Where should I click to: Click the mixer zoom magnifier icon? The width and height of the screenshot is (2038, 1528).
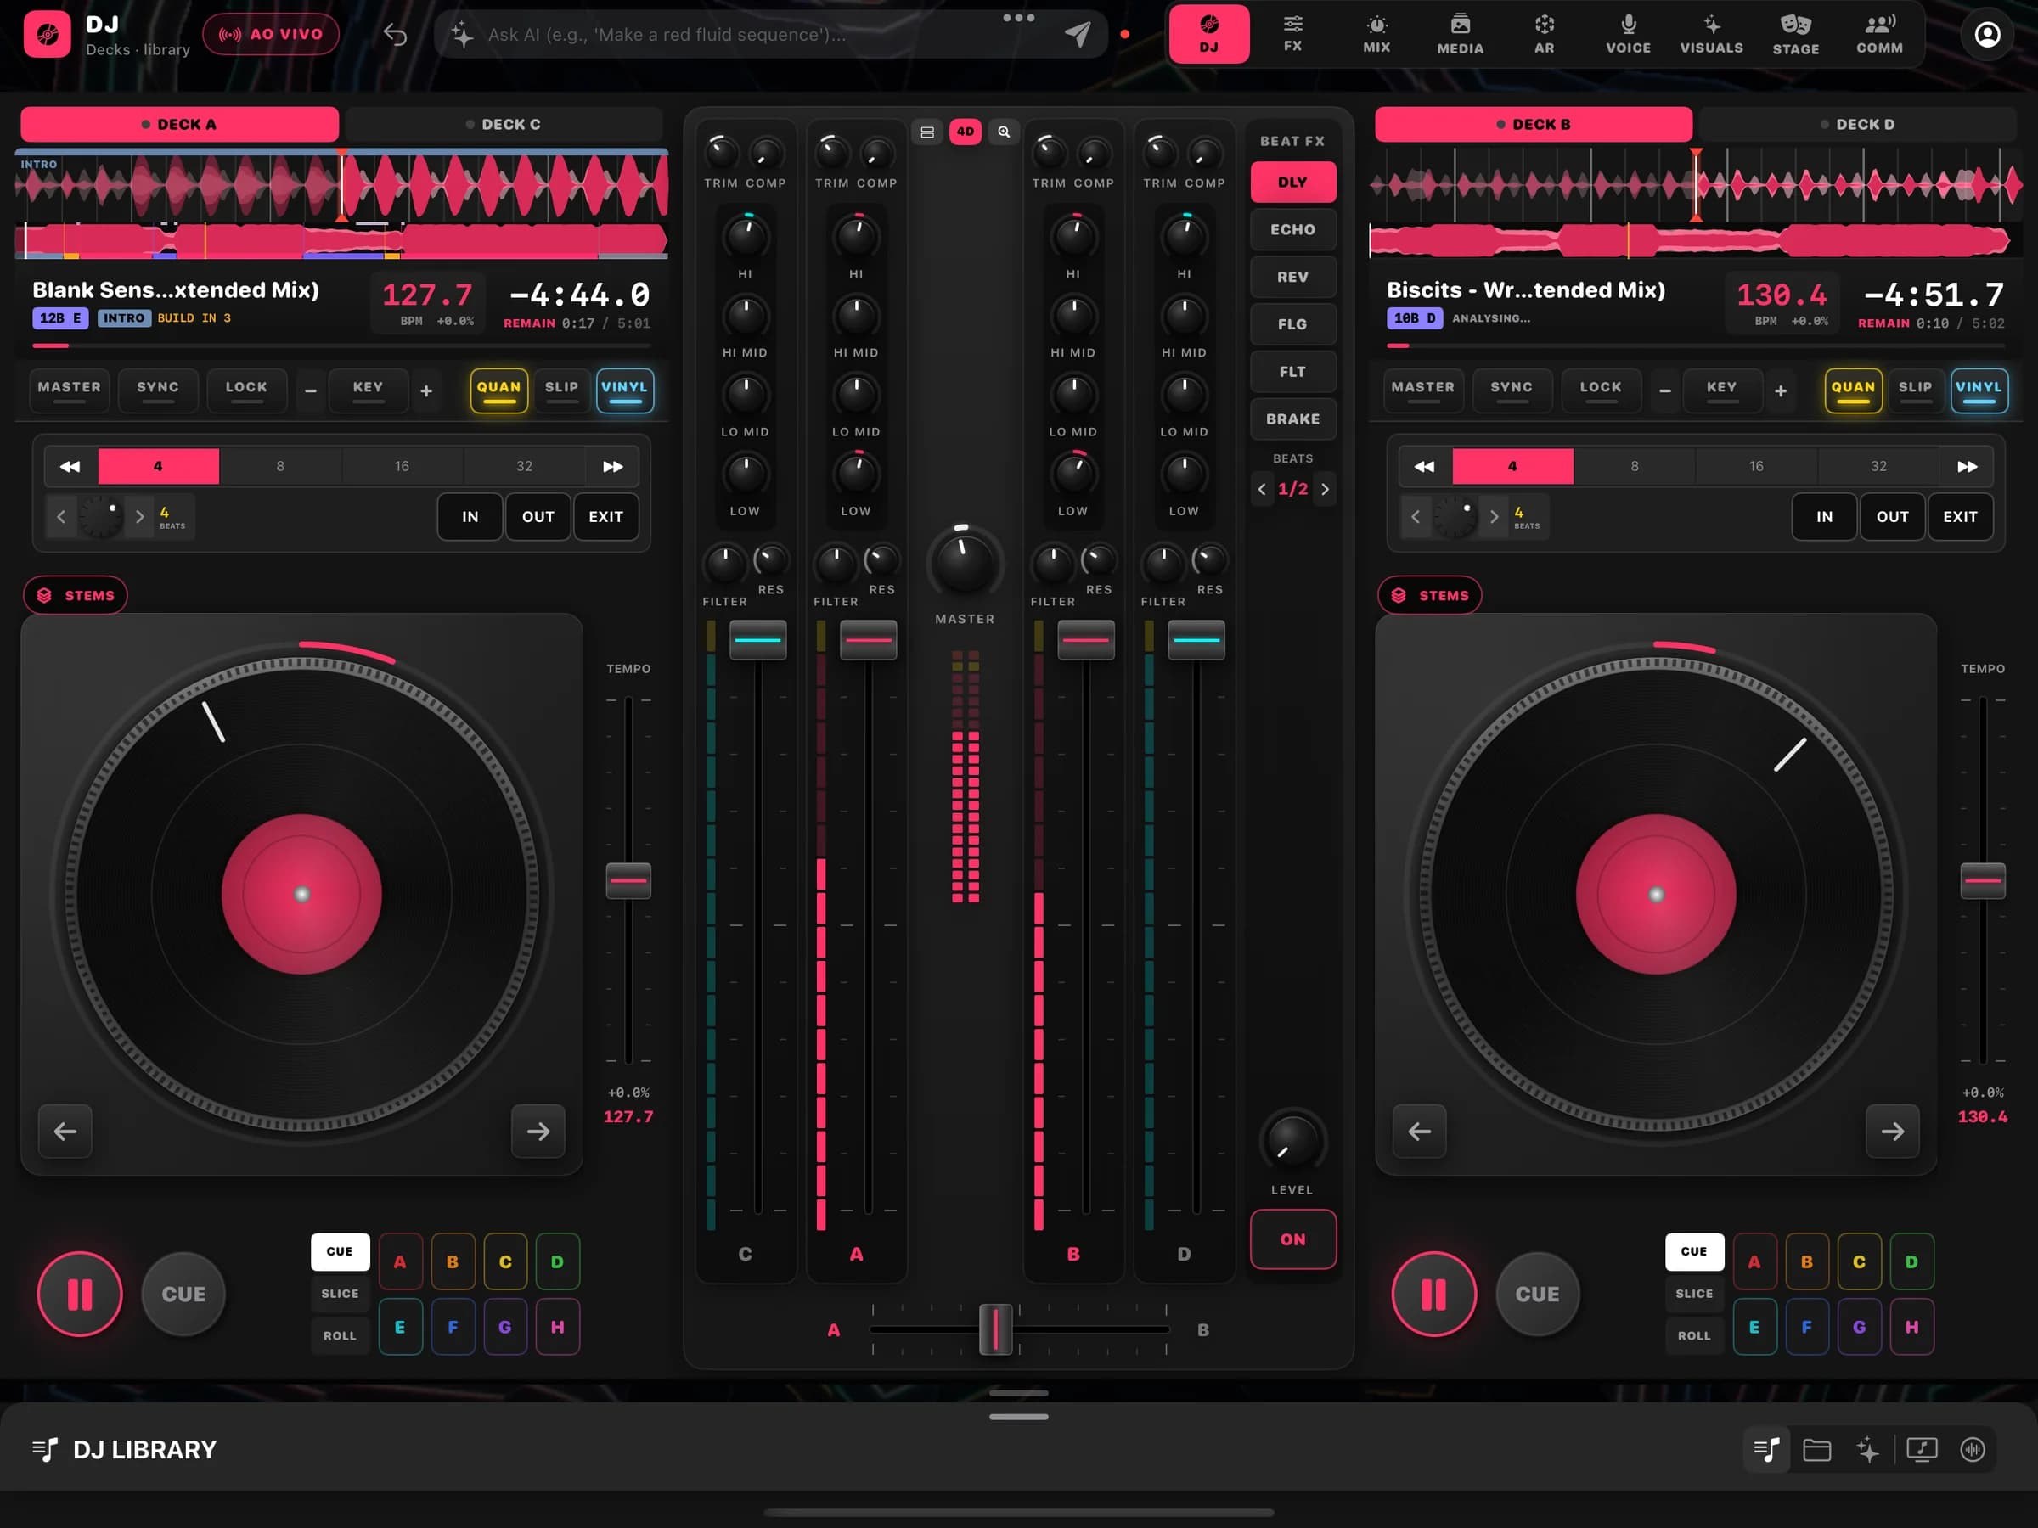(x=1004, y=132)
